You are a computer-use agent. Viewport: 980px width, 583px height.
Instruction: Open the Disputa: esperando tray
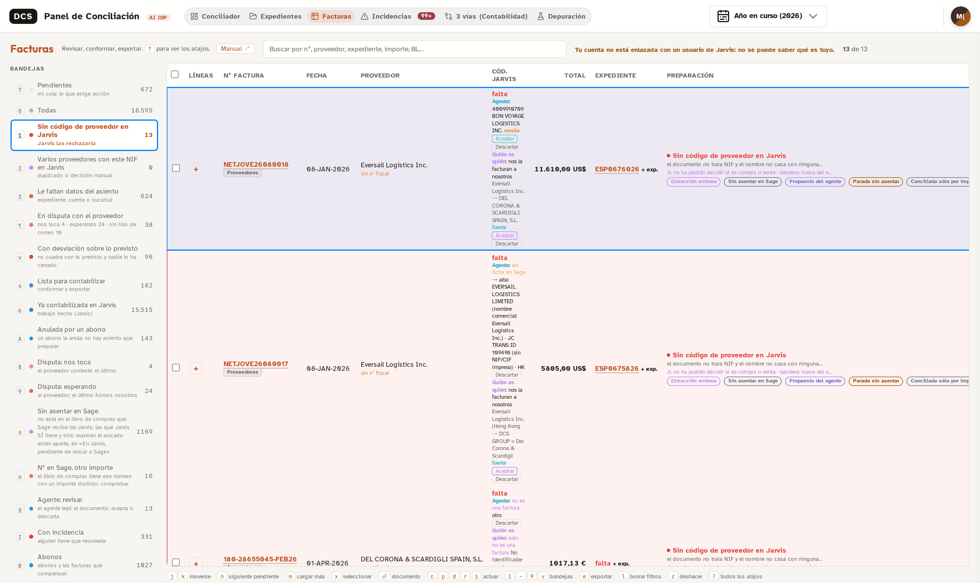click(x=84, y=391)
